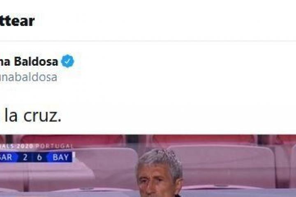Click the "ttear" header title
This screenshot has width=296, height=197.
click(x=17, y=21)
